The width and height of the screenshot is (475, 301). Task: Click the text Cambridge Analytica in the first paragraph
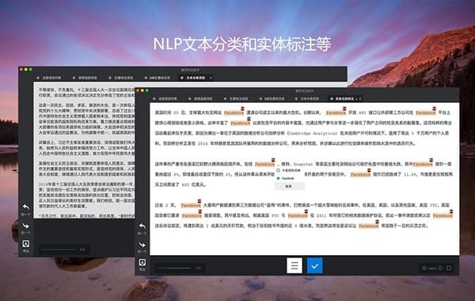point(312,133)
